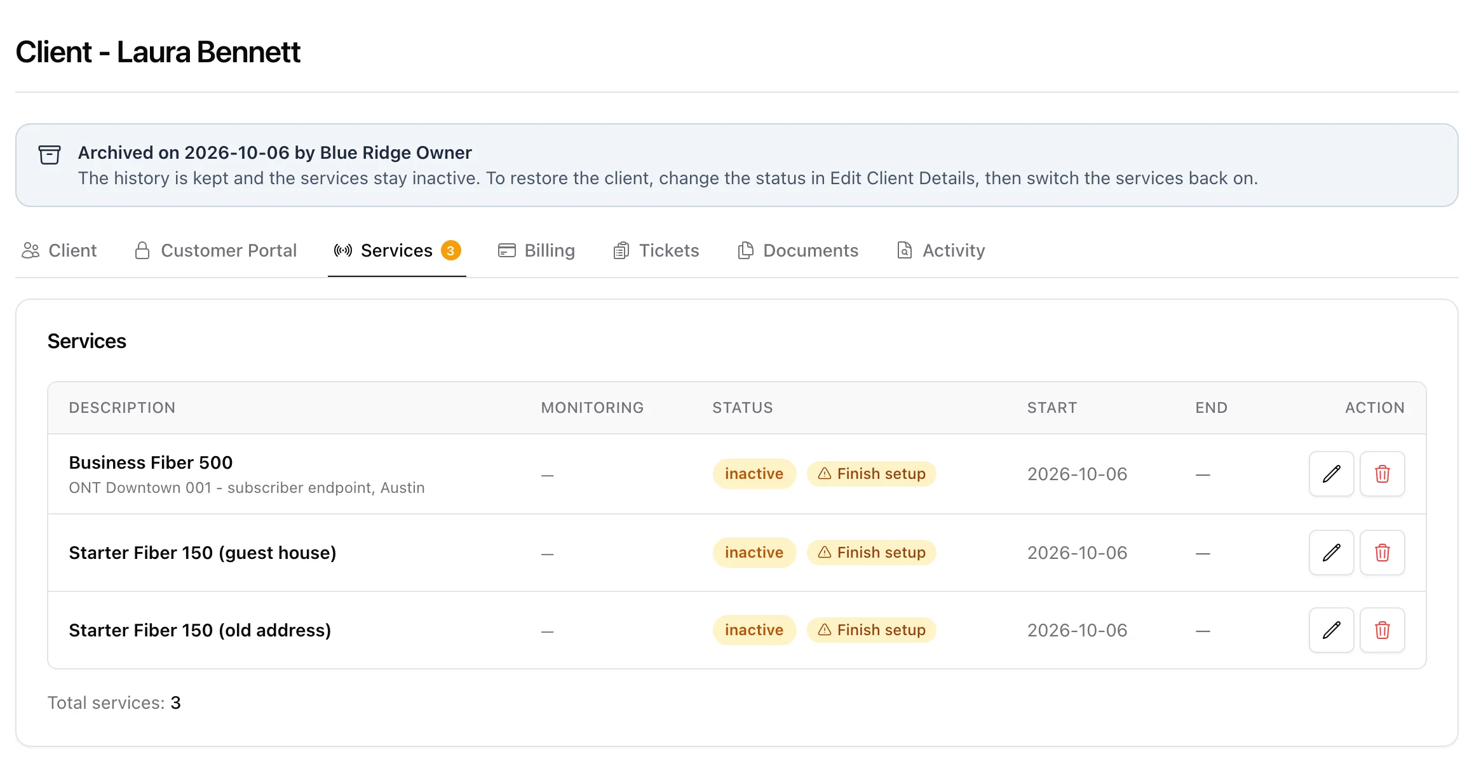Click Archived on 2026-10-06 banner title

274,152
